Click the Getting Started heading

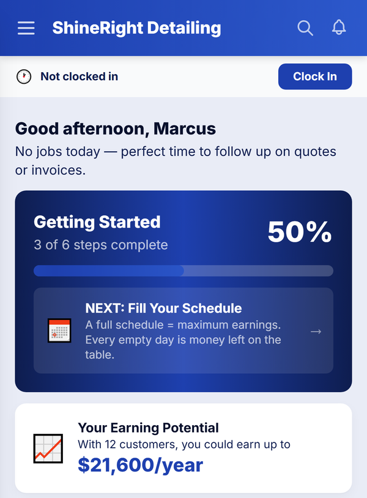[97, 222]
